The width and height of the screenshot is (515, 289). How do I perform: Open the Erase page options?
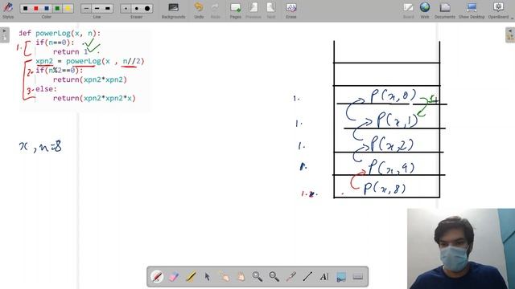291,10
